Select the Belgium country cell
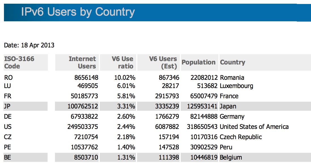Screen dimensions: 311x163 pyautogui.click(x=231, y=157)
